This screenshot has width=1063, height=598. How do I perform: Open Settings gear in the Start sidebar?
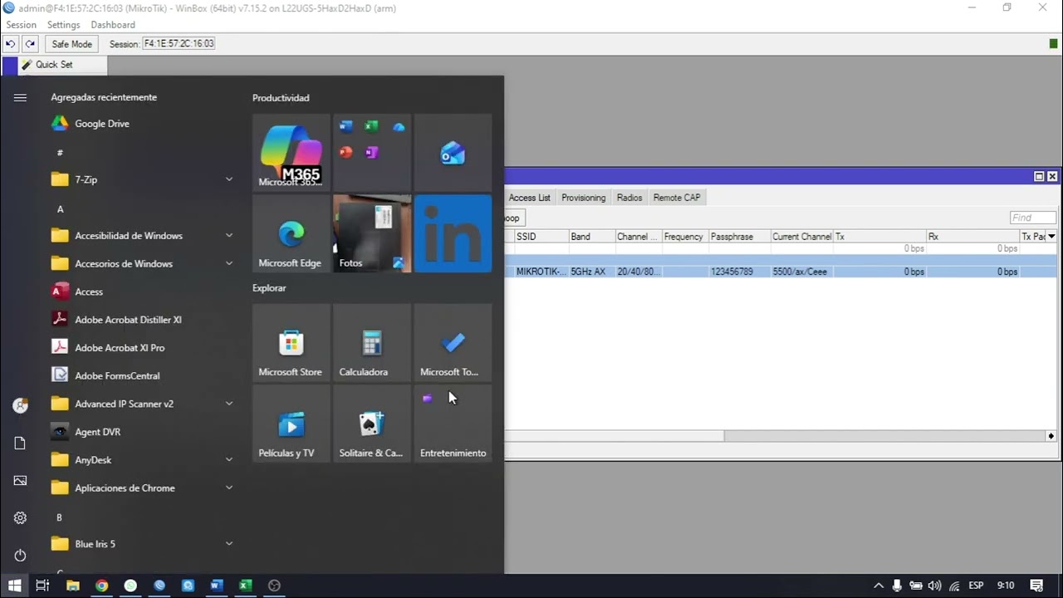coord(20,518)
